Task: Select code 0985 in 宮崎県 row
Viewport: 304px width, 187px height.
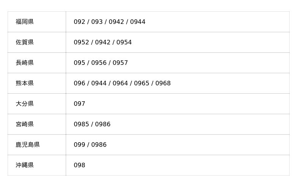Action: tap(81, 124)
